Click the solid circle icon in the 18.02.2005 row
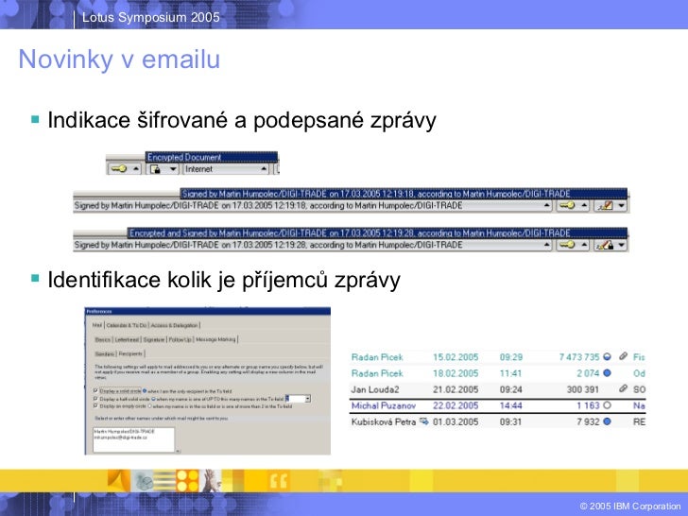The width and height of the screenshot is (688, 516). [608, 373]
